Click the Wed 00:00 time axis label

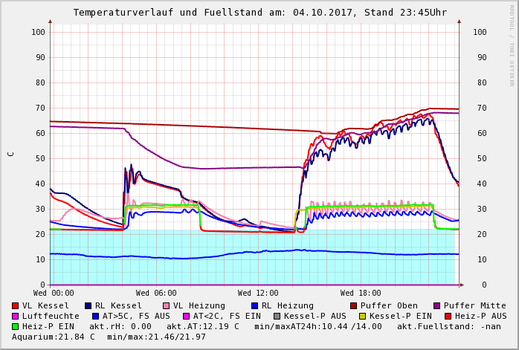[x=54, y=294]
